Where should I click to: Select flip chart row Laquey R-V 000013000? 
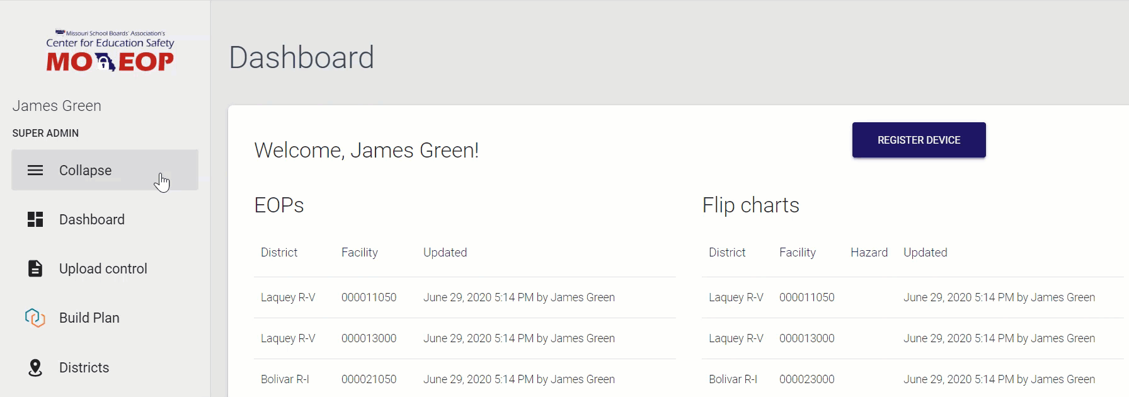coord(806,338)
